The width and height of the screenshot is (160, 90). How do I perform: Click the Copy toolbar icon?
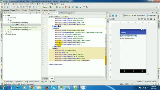(20, 7)
